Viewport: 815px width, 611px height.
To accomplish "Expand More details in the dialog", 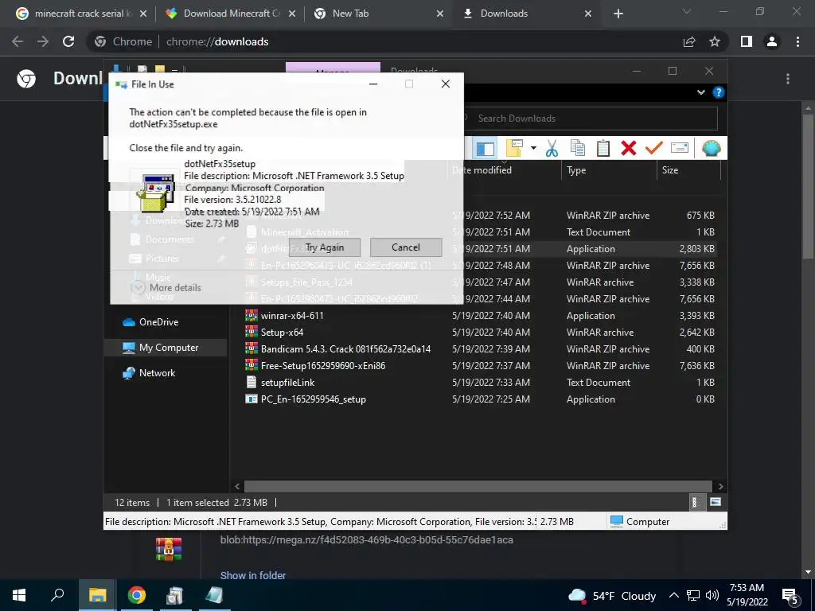I will tap(166, 287).
